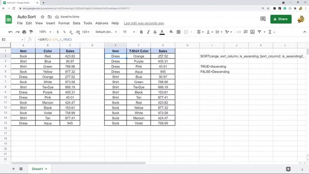
Task: Click the horizontal scrollbar thumb
Action: coord(78,163)
